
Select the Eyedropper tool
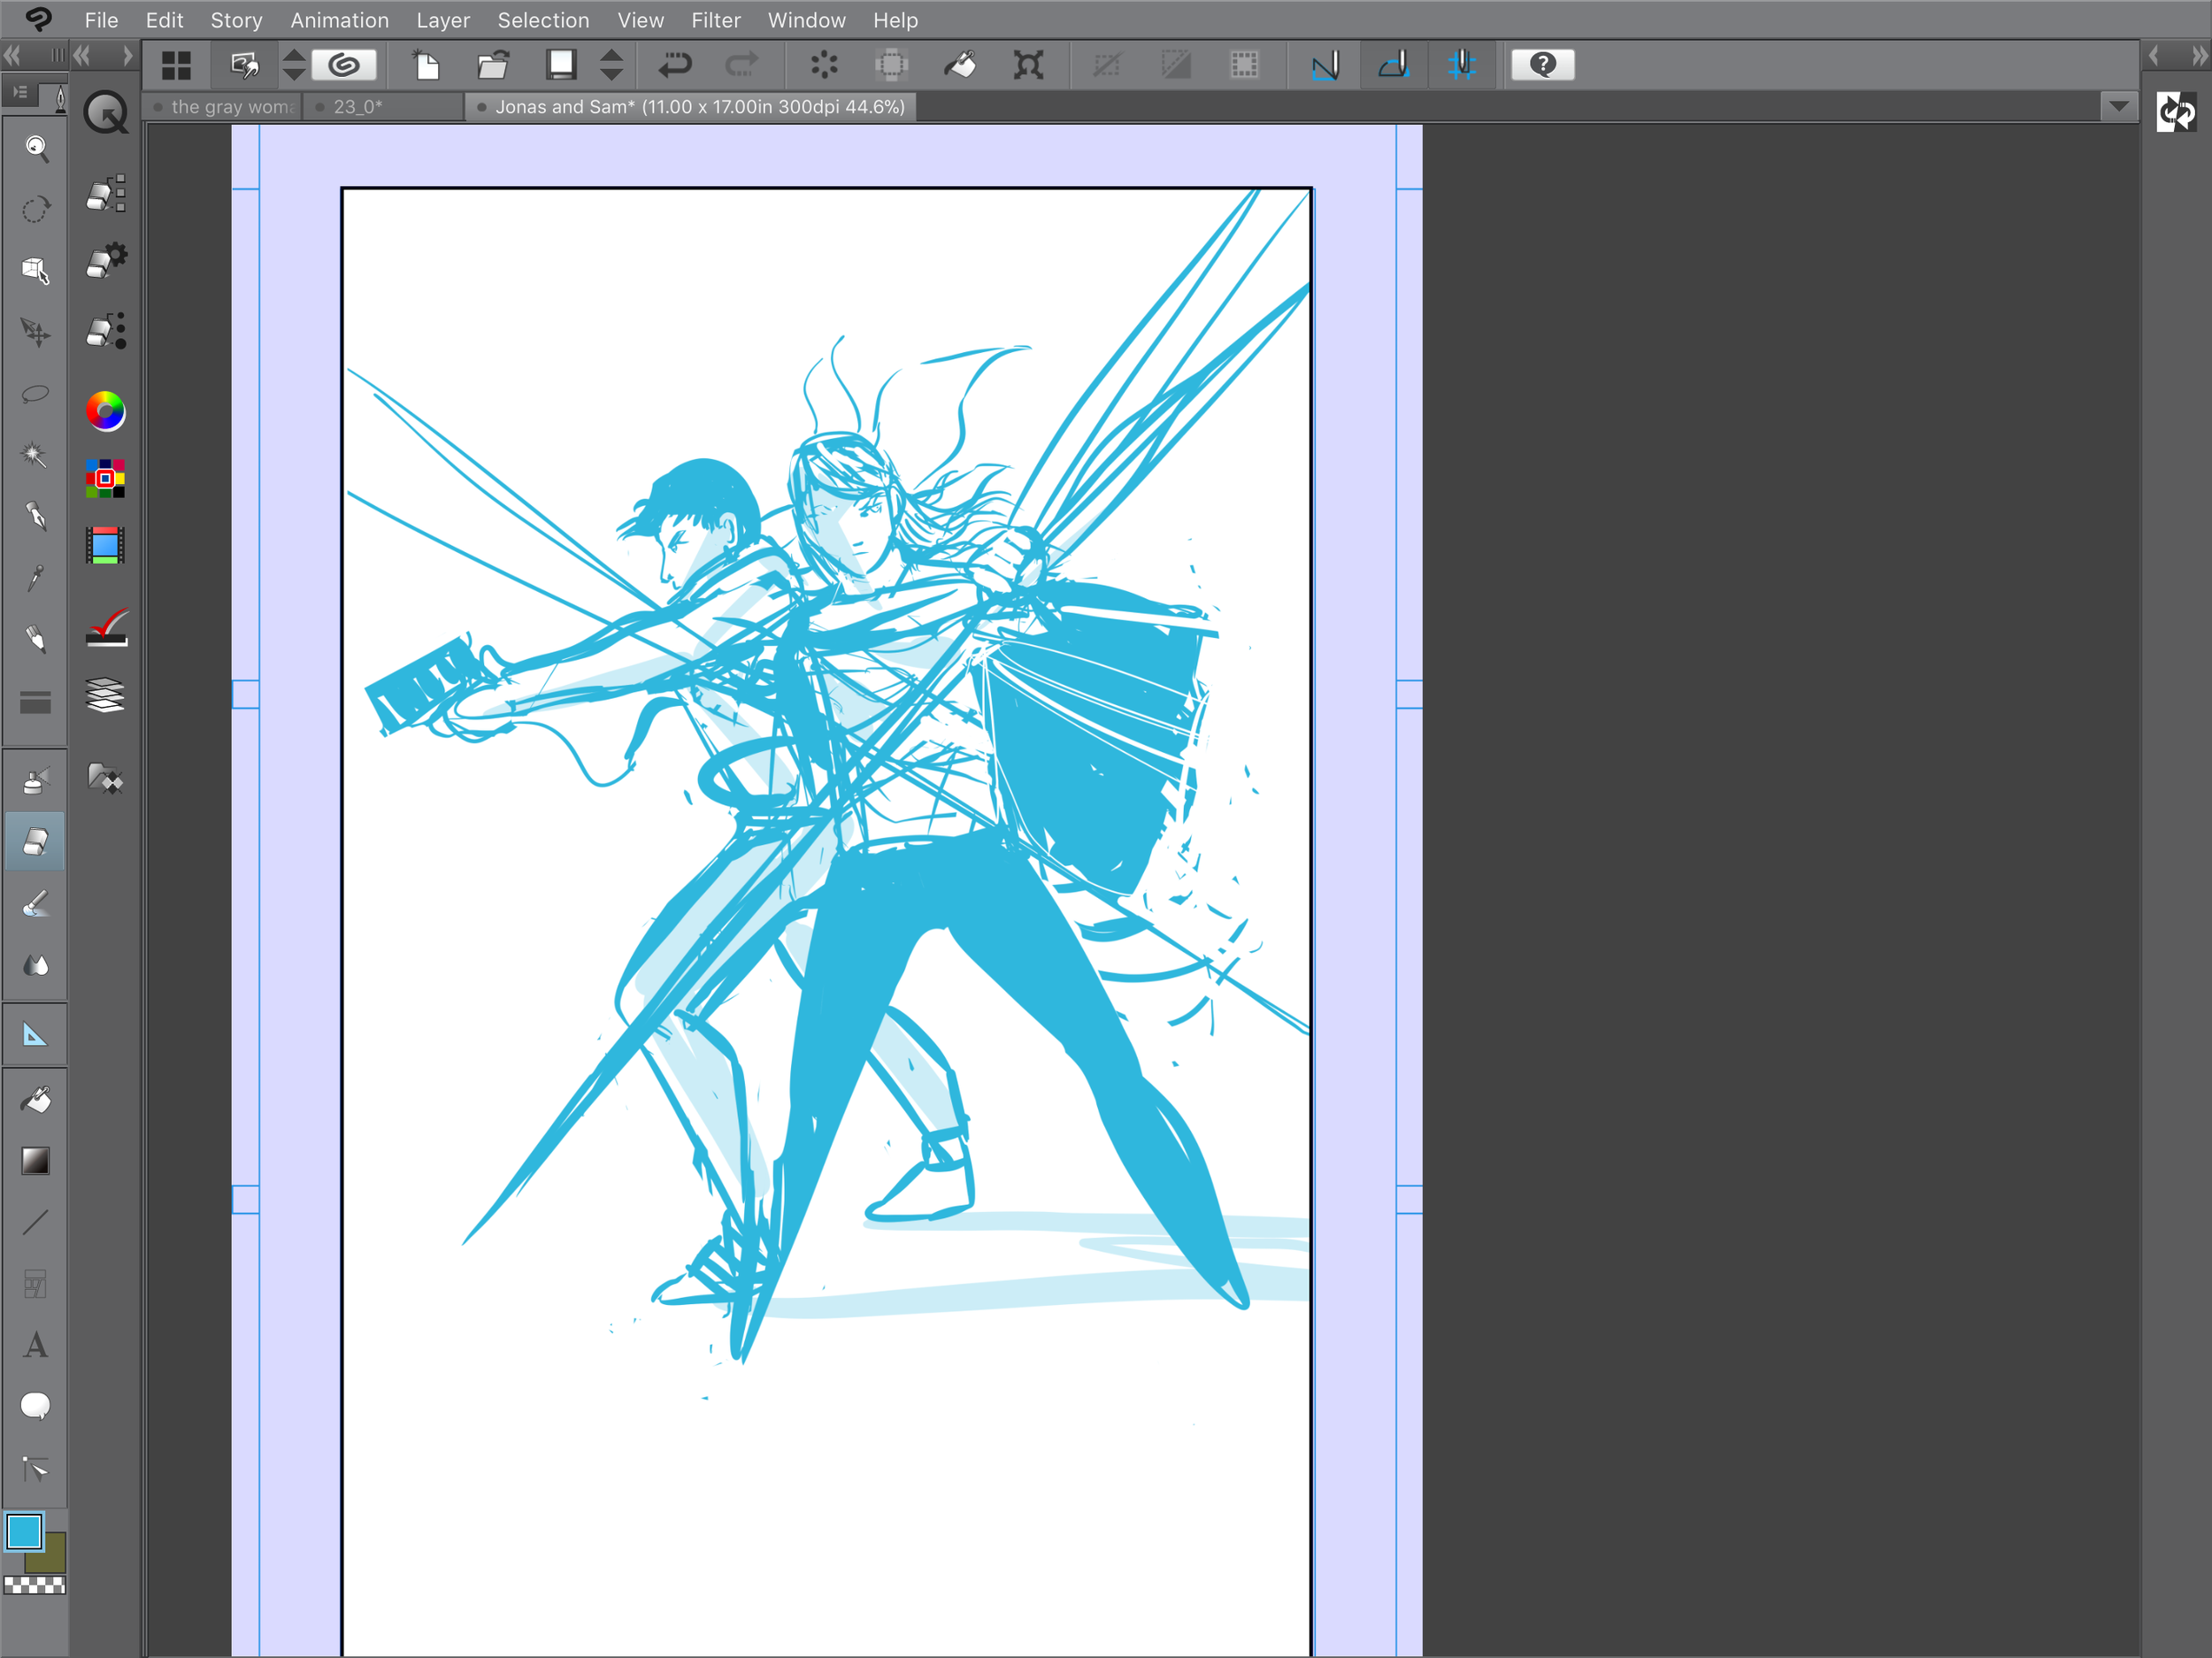tap(36, 578)
